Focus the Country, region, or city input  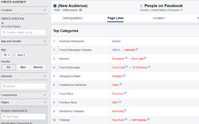coord(24,32)
